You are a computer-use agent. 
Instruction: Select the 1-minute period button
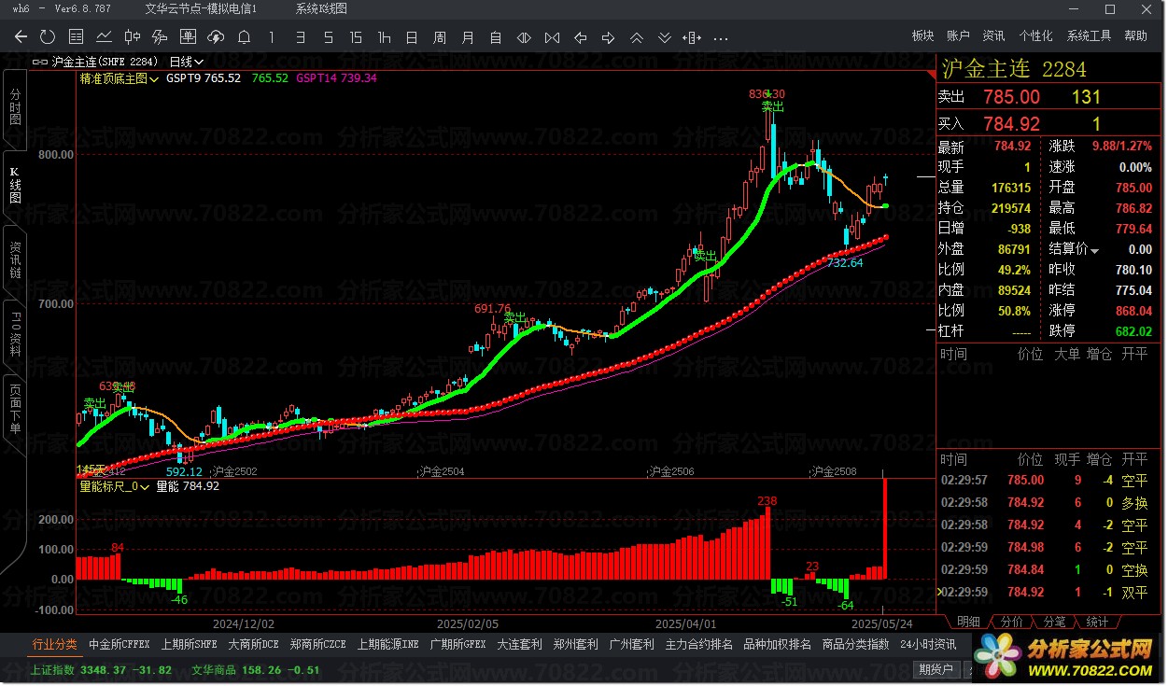click(272, 37)
